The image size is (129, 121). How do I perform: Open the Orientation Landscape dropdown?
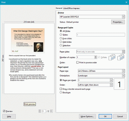pos(101,76)
